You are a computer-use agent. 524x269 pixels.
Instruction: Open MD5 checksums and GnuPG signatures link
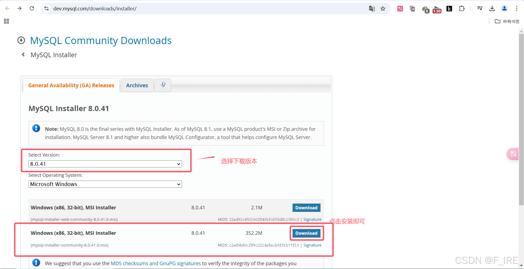click(156, 263)
